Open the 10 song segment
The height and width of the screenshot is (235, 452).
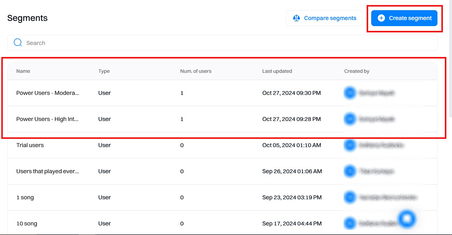coord(27,223)
